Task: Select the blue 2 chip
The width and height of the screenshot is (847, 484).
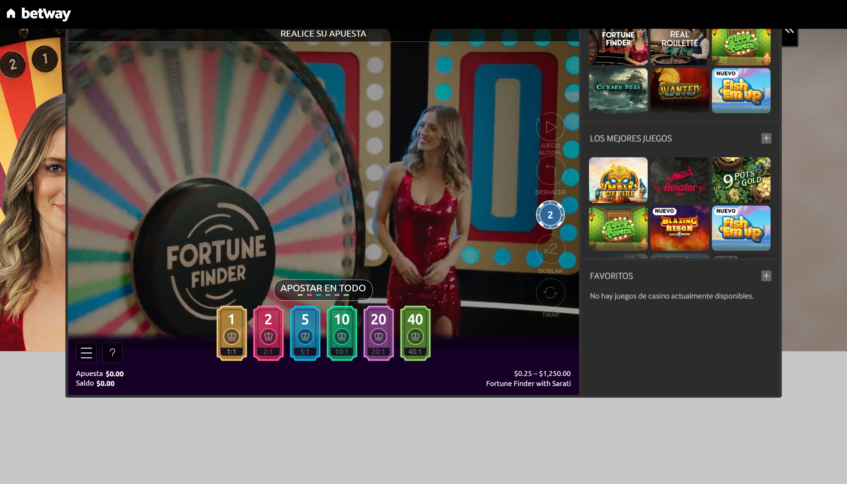Action: click(550, 215)
